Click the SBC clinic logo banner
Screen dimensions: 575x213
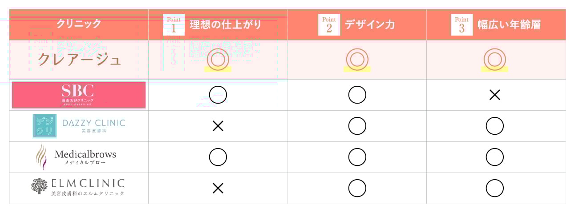tap(79, 95)
